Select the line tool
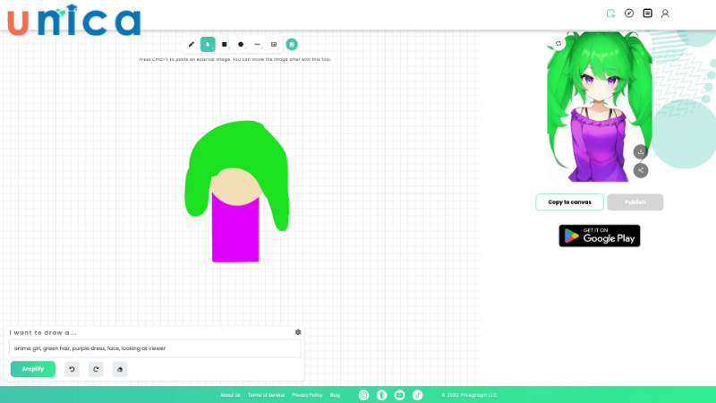716x403 pixels. pyautogui.click(x=258, y=44)
